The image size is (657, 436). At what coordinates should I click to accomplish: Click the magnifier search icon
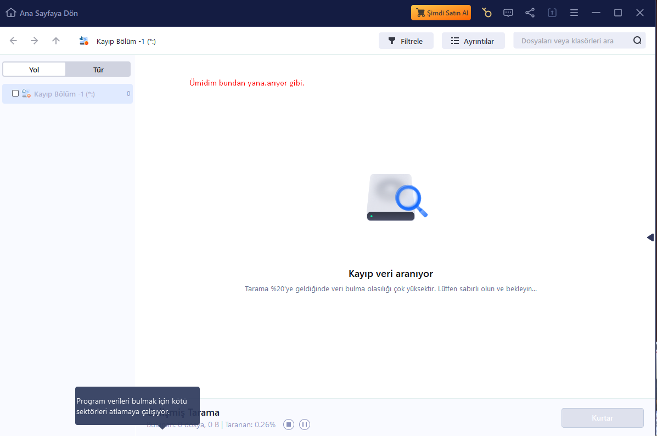click(637, 40)
